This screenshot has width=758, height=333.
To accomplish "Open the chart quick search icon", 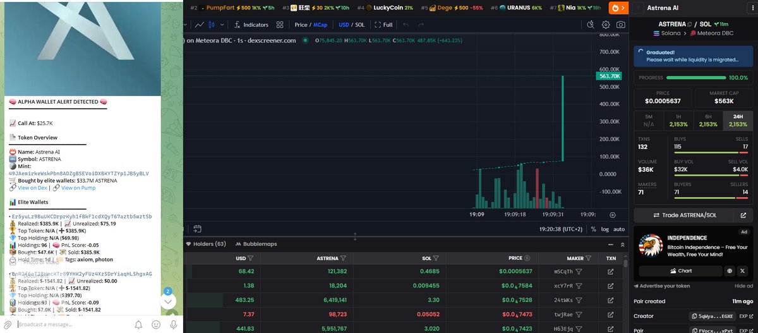I will tap(591, 25).
